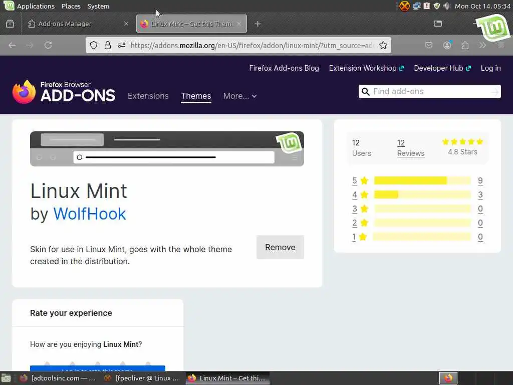Open the Firefox hamburger menu
Screen dimensions: 513x385
[x=501, y=45]
